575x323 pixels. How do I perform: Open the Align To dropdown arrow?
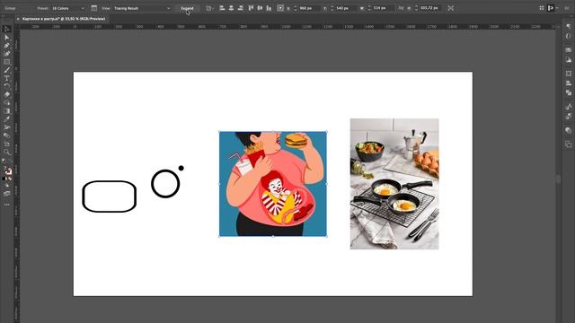[212, 8]
